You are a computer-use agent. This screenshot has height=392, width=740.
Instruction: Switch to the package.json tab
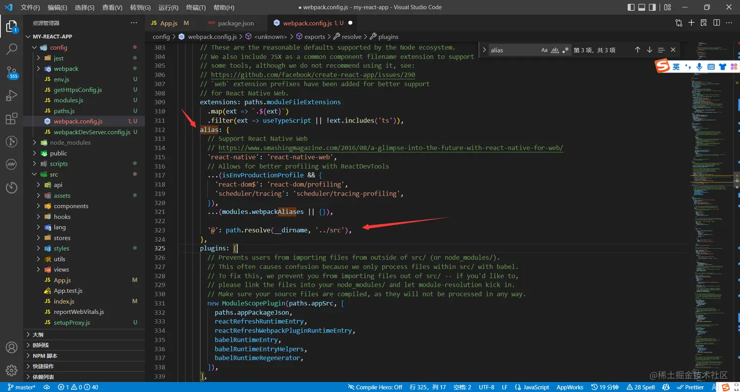[235, 23]
